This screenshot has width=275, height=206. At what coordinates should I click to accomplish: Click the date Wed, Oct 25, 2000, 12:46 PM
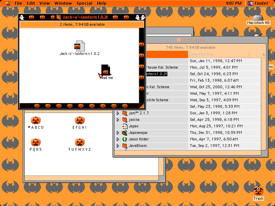(216, 87)
